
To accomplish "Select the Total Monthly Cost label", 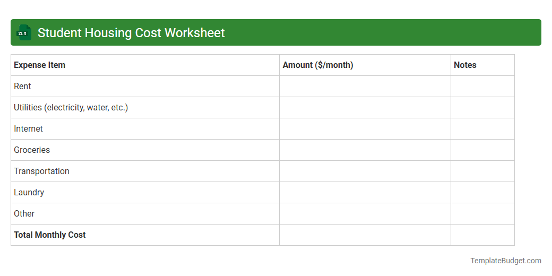I will [50, 235].
